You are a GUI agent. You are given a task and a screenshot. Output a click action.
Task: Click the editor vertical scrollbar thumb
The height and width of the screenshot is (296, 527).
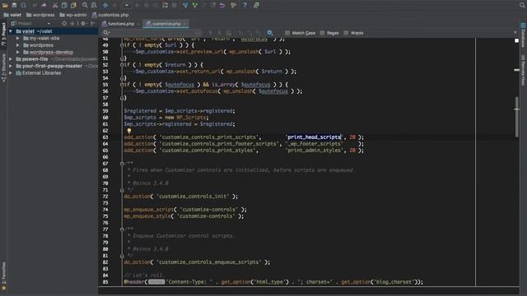tap(517, 117)
